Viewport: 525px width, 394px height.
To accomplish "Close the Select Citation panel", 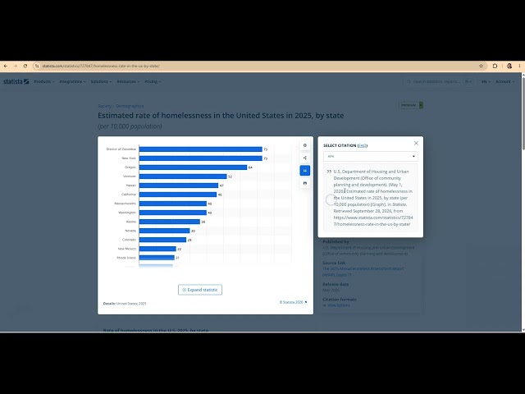I will [416, 143].
